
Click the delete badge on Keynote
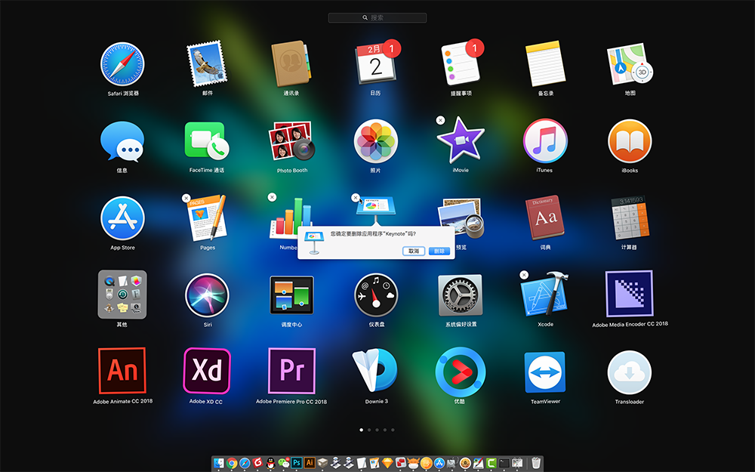[356, 197]
